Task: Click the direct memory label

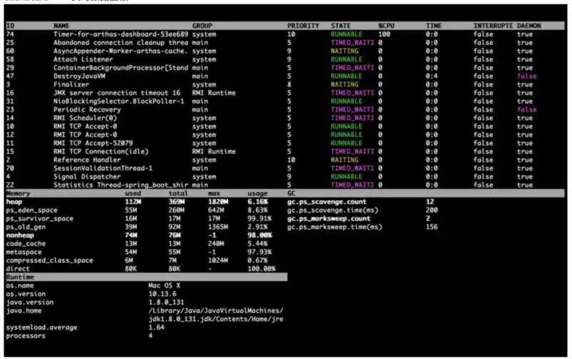Action: pos(17,269)
